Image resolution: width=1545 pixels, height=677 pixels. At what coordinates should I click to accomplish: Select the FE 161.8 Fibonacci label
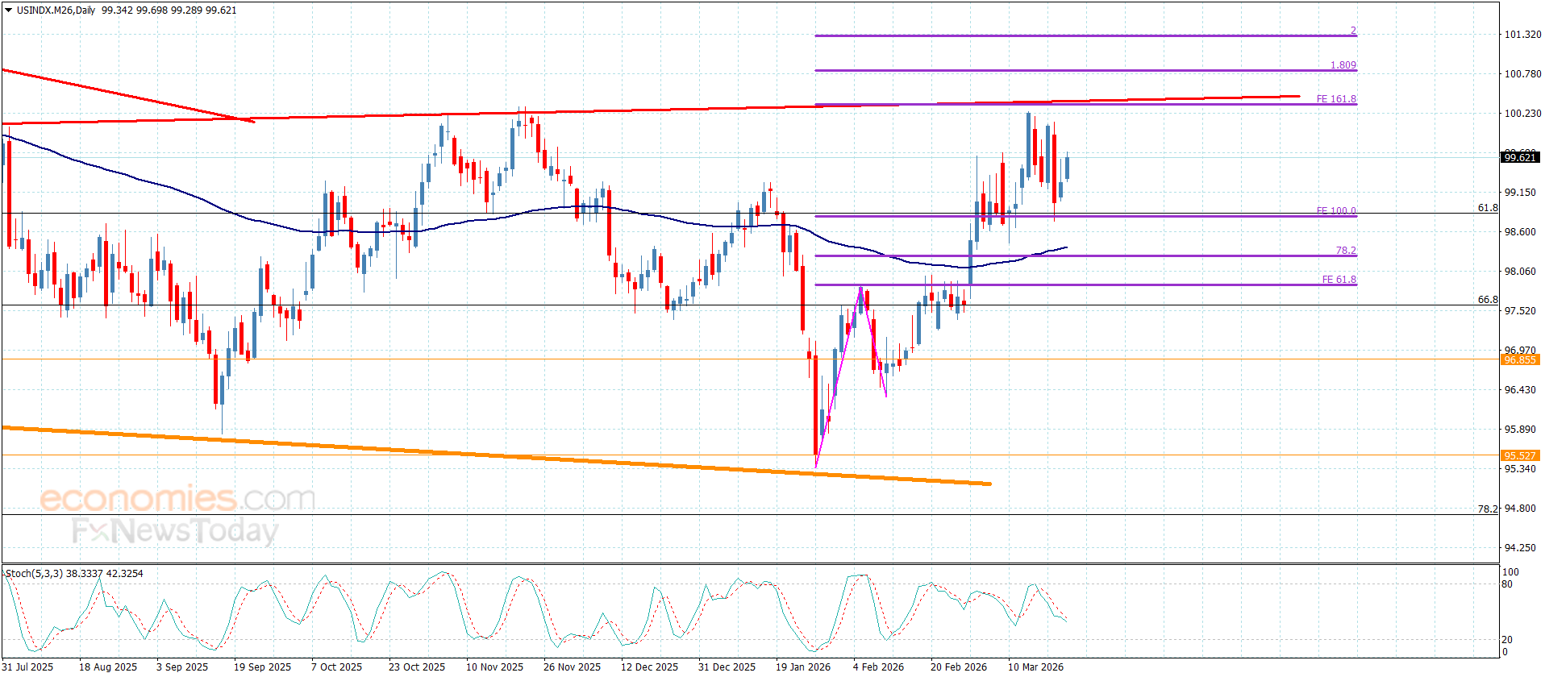(x=1335, y=99)
